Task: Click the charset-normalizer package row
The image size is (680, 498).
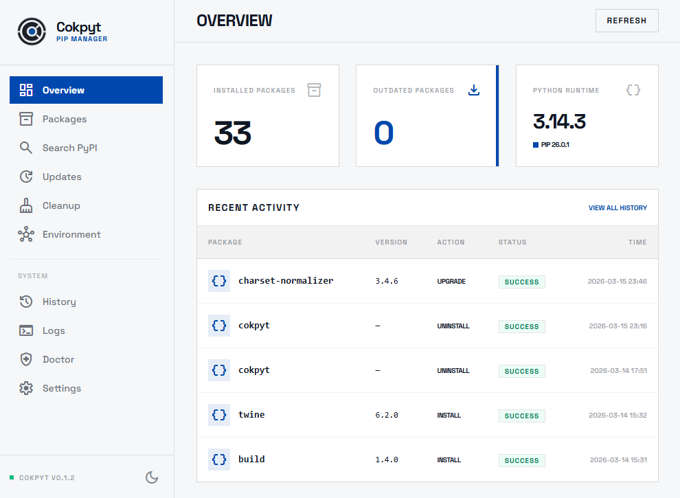Action: click(286, 280)
